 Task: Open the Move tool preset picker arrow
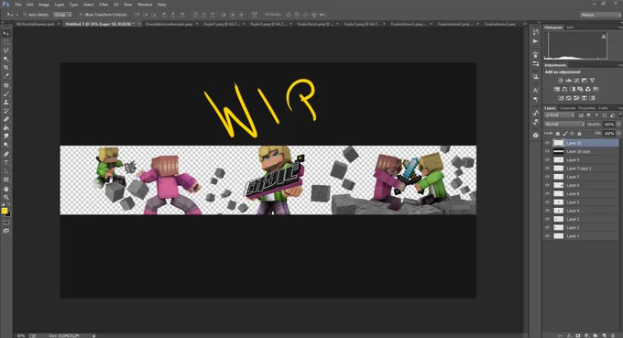(x=17, y=15)
